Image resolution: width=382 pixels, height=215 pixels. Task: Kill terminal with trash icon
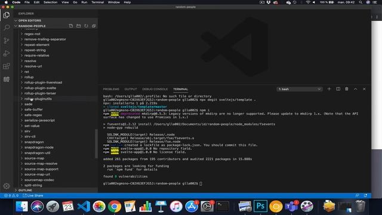click(347, 89)
